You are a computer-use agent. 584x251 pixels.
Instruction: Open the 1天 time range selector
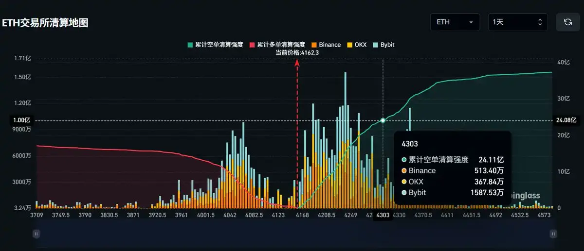pos(518,22)
